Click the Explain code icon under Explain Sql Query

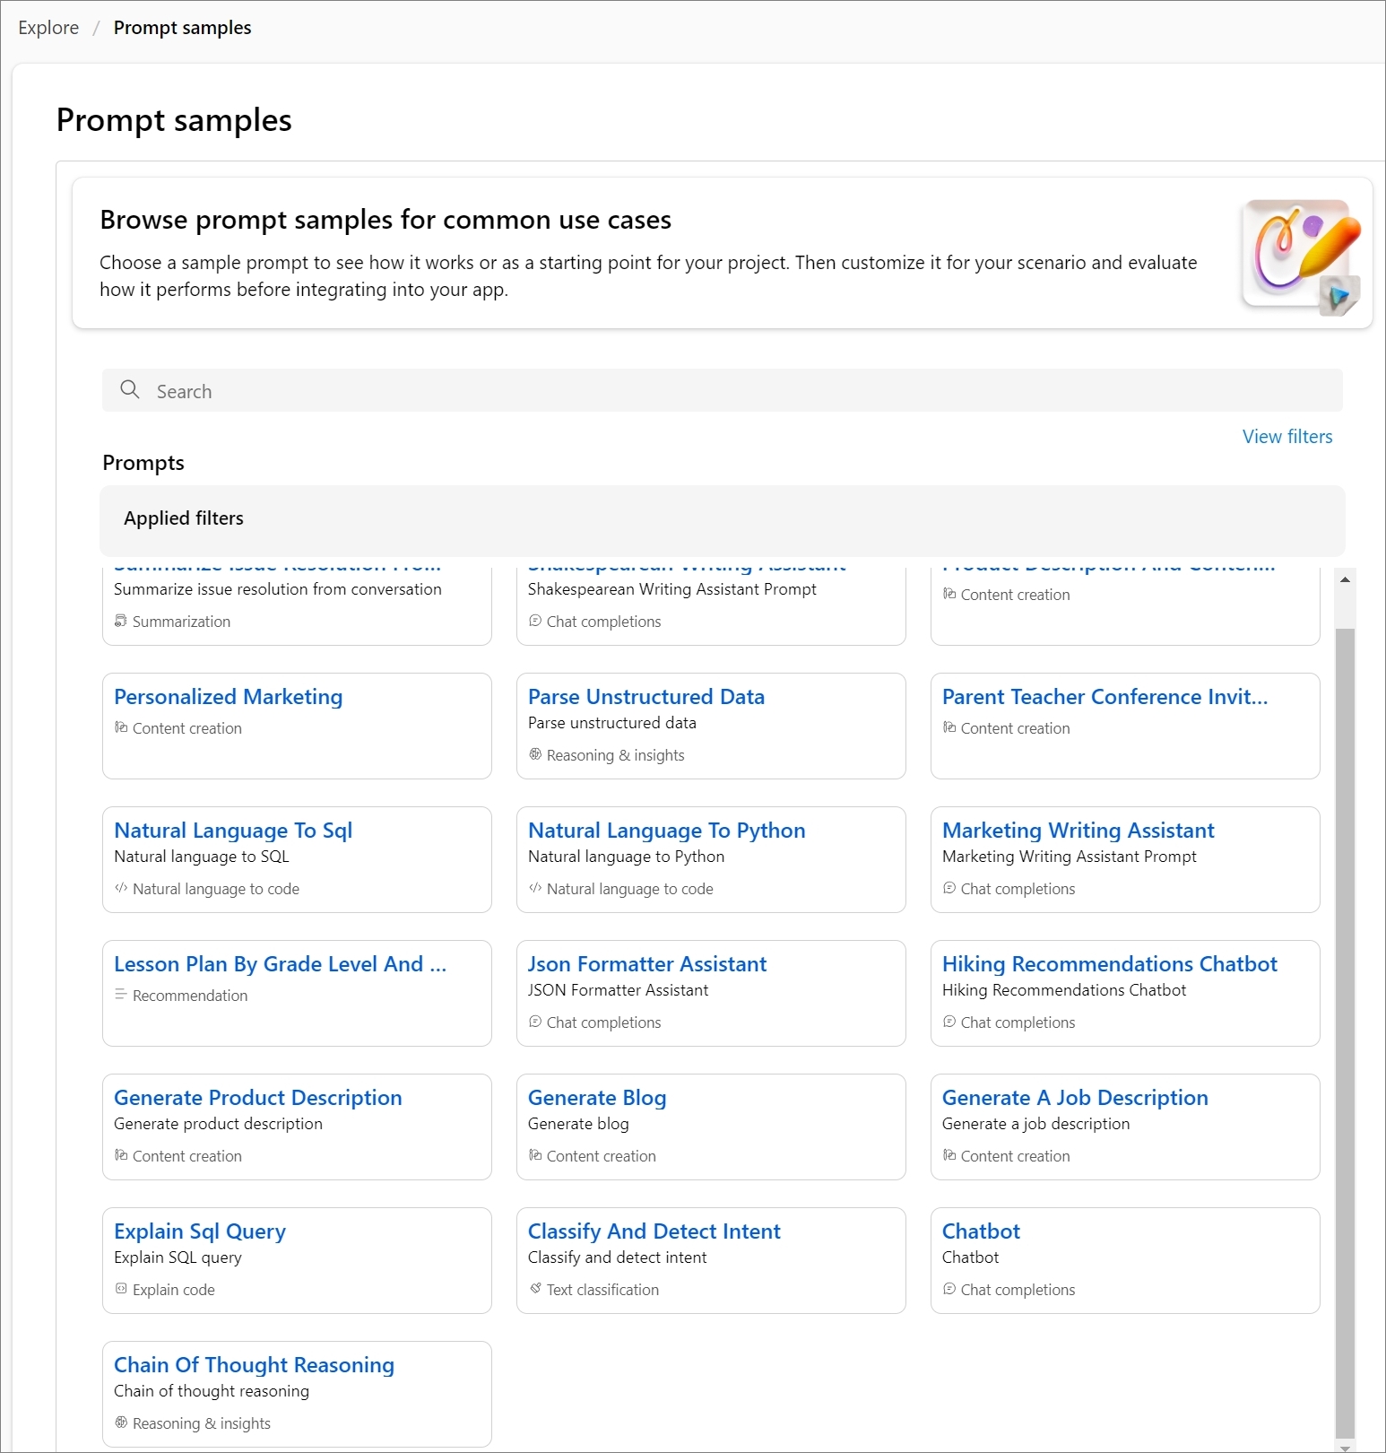pos(121,1289)
